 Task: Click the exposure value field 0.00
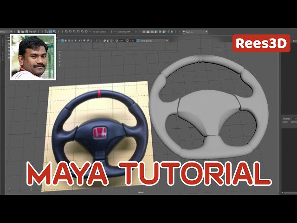tap(121, 41)
